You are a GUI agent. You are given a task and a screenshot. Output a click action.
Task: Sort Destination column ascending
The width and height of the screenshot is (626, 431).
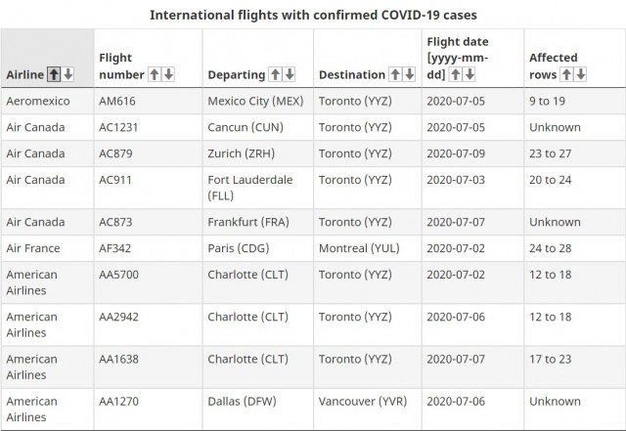coord(395,74)
